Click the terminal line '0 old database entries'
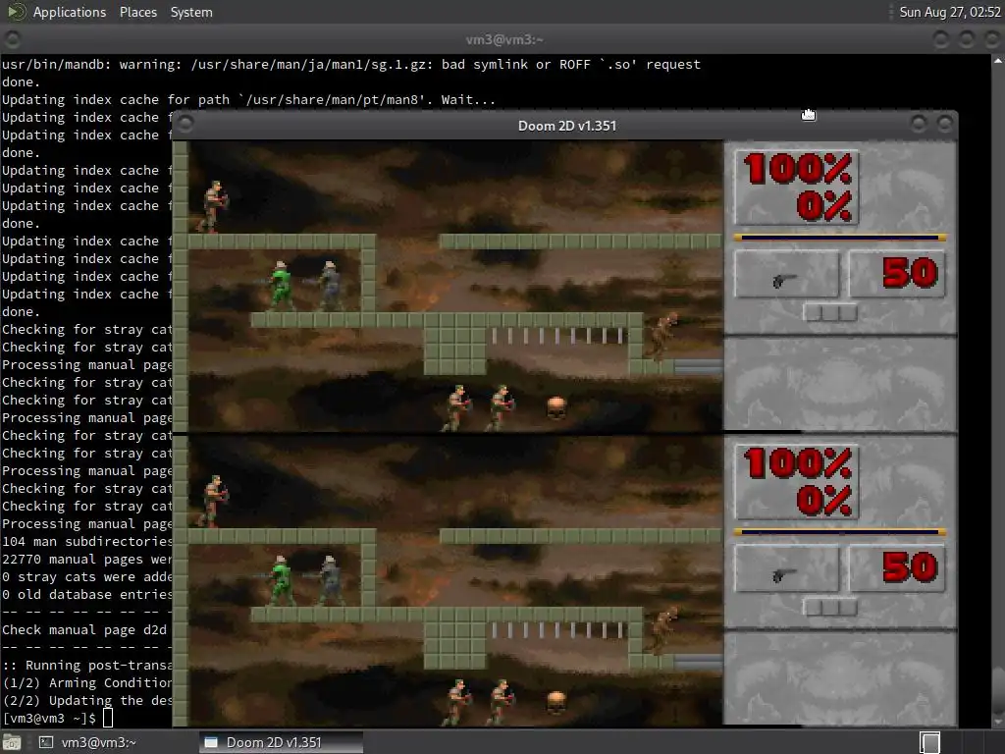1005x754 pixels. 87,594
